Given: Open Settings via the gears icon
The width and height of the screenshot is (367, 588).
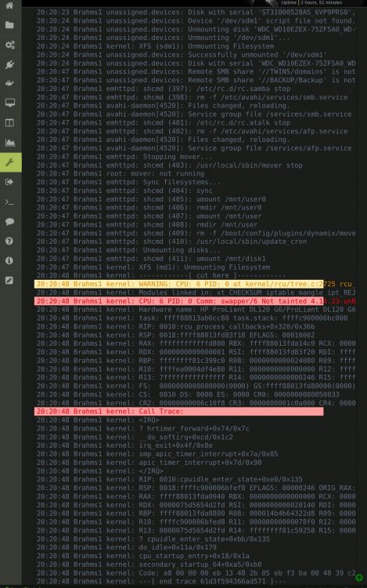Looking at the screenshot, I should click(x=9, y=45).
